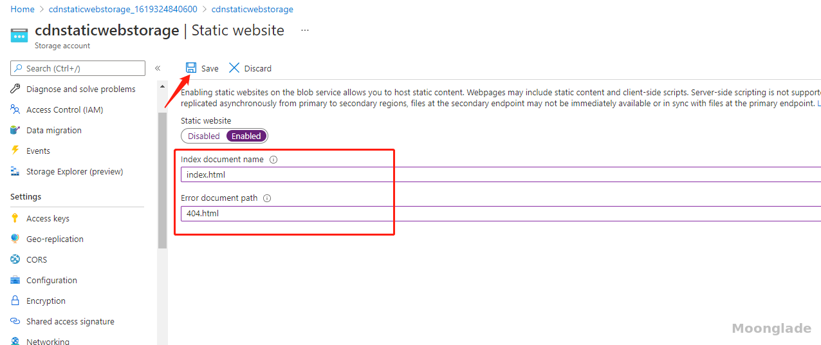Open cdnstaticwebstorage breadcrumb link
The width and height of the screenshot is (821, 345).
click(x=252, y=9)
